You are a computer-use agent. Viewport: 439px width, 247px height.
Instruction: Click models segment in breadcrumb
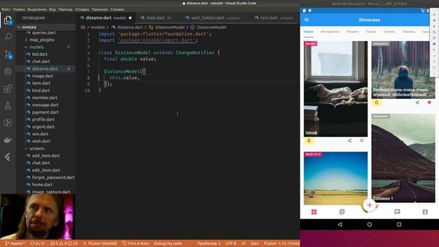click(x=97, y=27)
